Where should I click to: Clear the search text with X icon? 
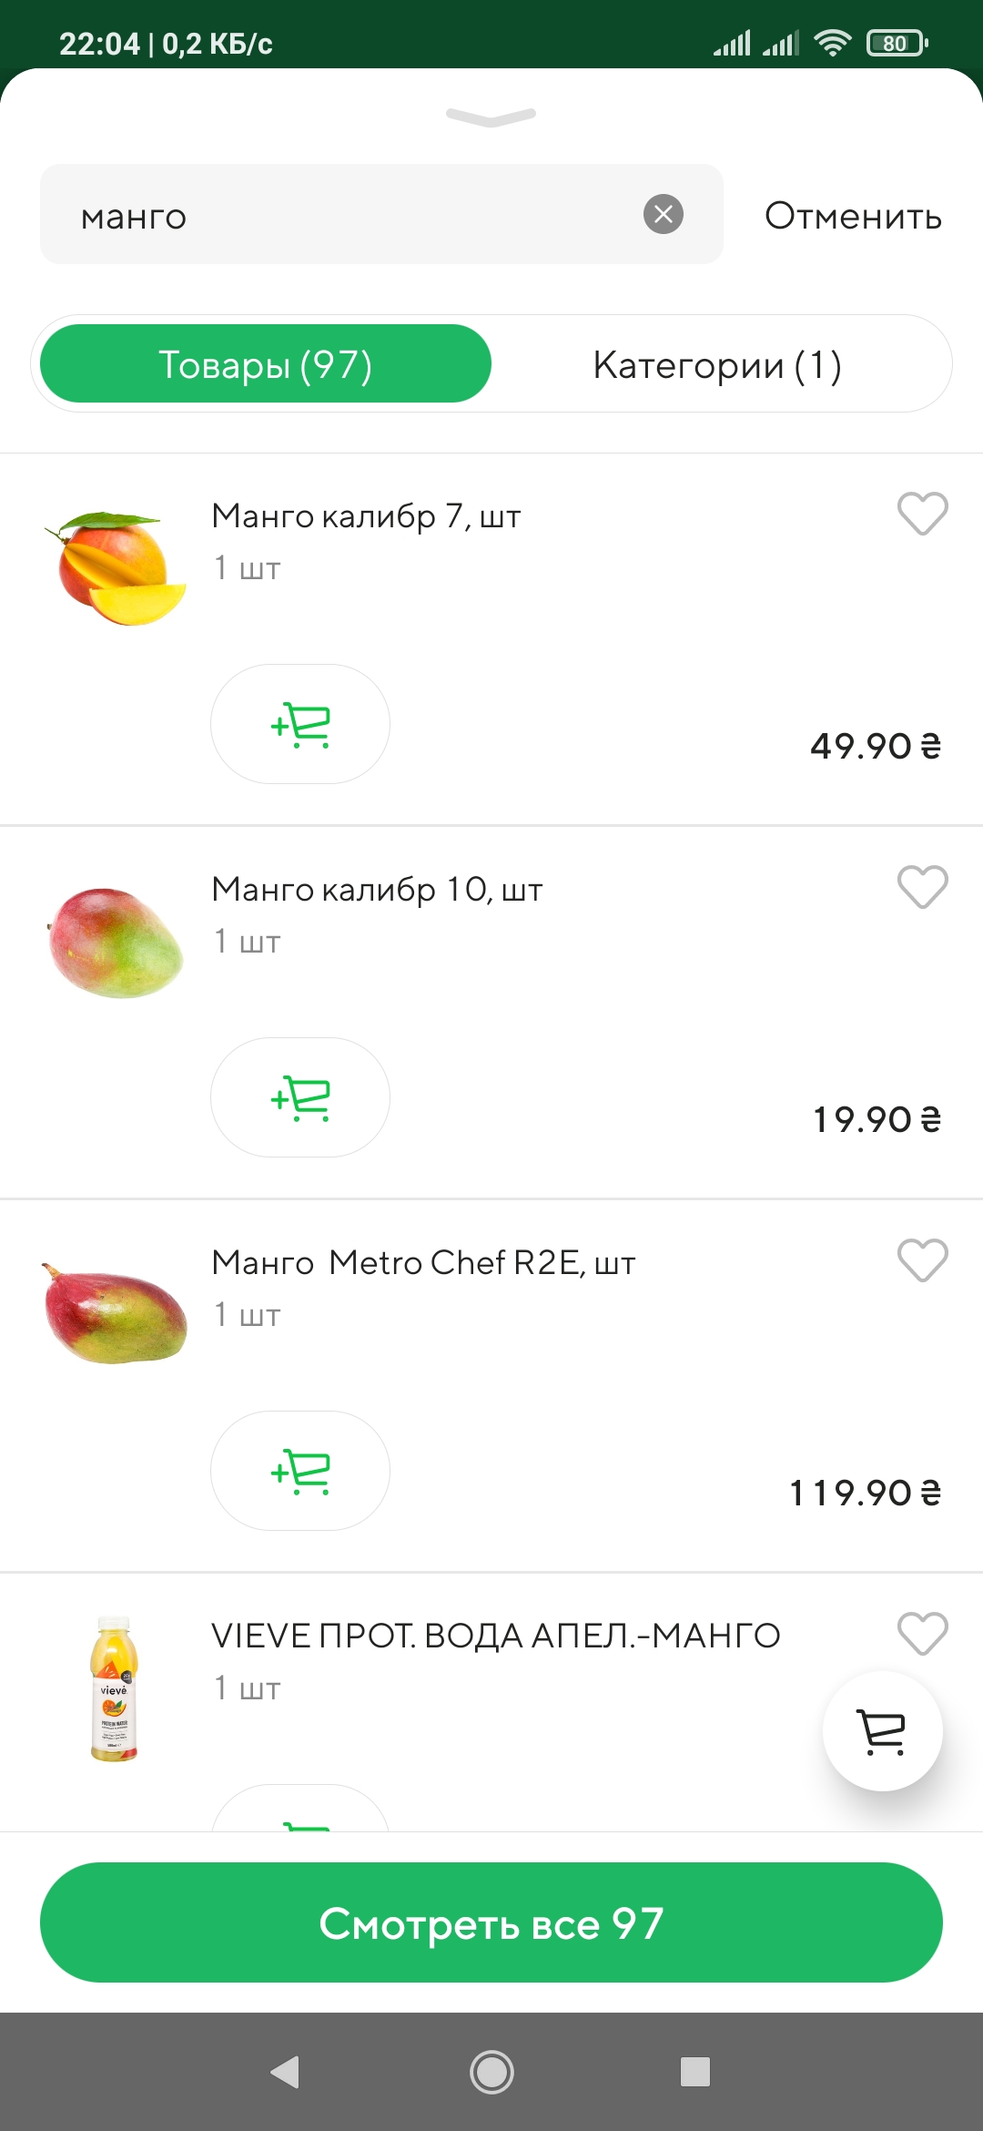click(664, 214)
